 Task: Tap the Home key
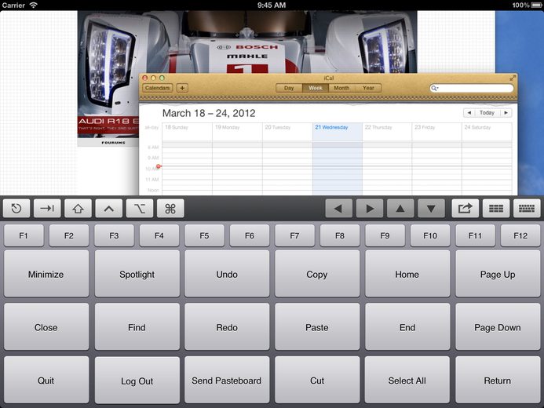407,274
